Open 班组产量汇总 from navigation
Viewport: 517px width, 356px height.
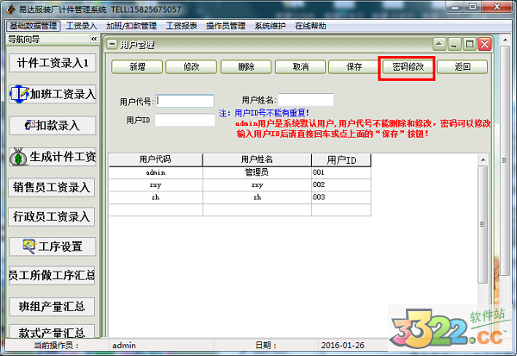pyautogui.click(x=52, y=307)
